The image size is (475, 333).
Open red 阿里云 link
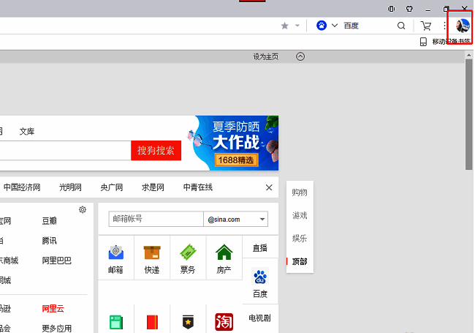(x=53, y=309)
